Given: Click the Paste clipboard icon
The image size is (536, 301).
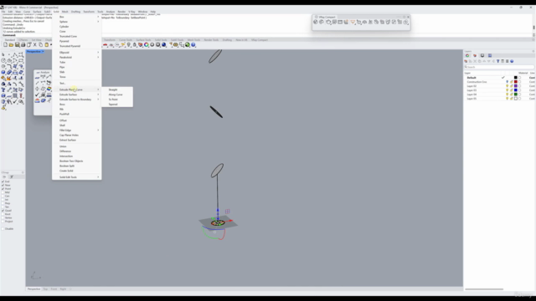Looking at the screenshot, I should pyautogui.click(x=47, y=44).
